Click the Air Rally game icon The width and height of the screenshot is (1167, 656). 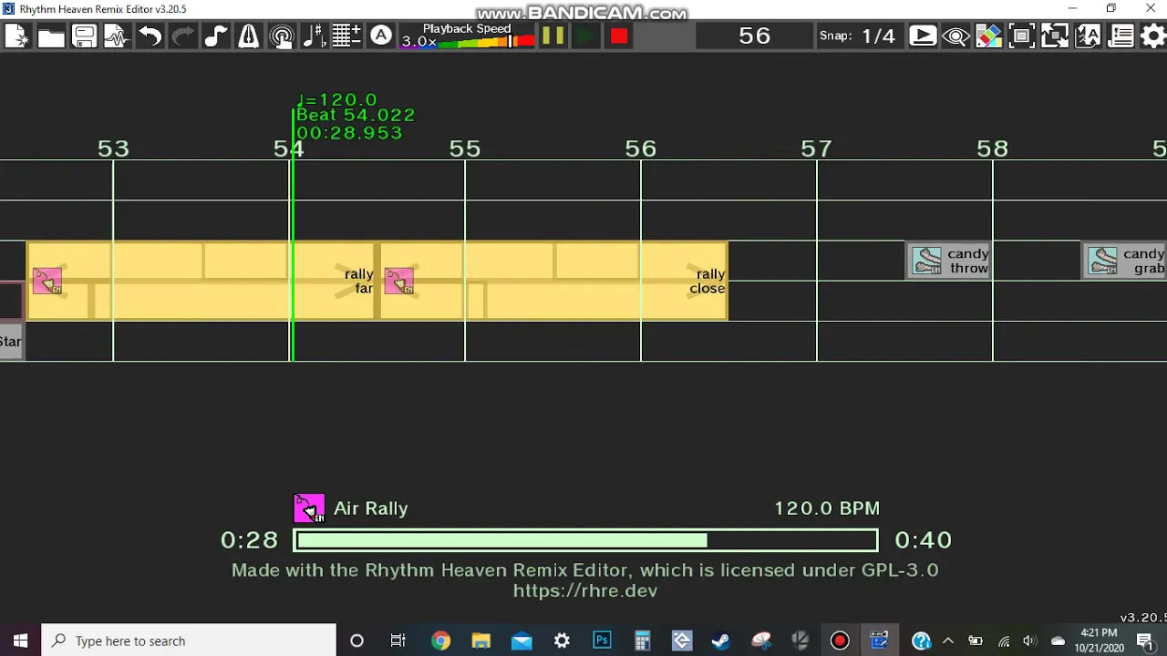coord(308,508)
